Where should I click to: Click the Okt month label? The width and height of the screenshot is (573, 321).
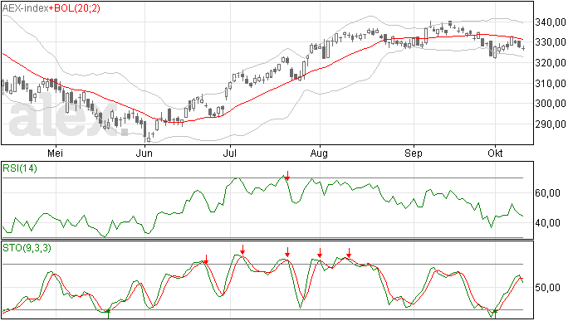click(x=495, y=153)
